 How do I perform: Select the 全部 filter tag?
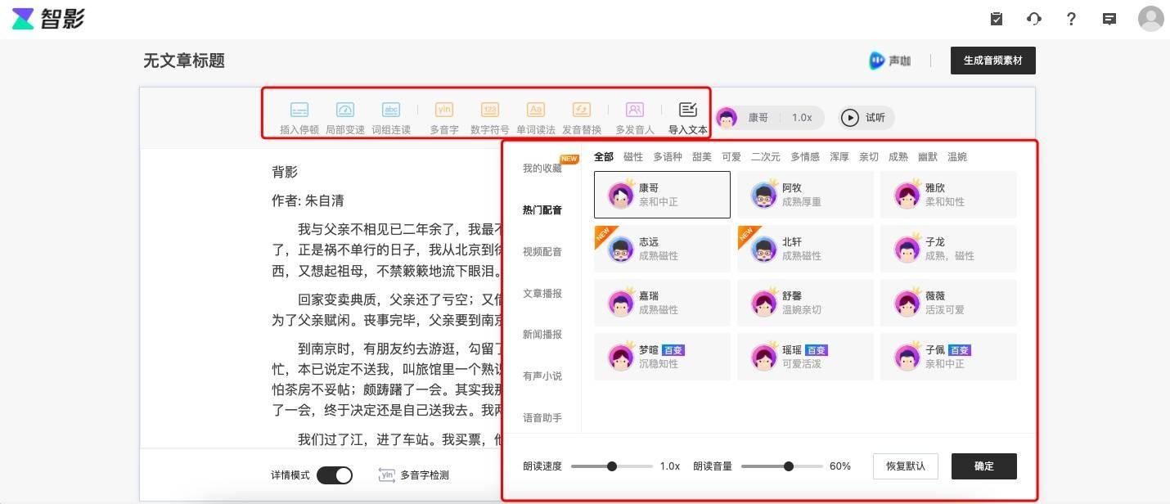click(604, 157)
